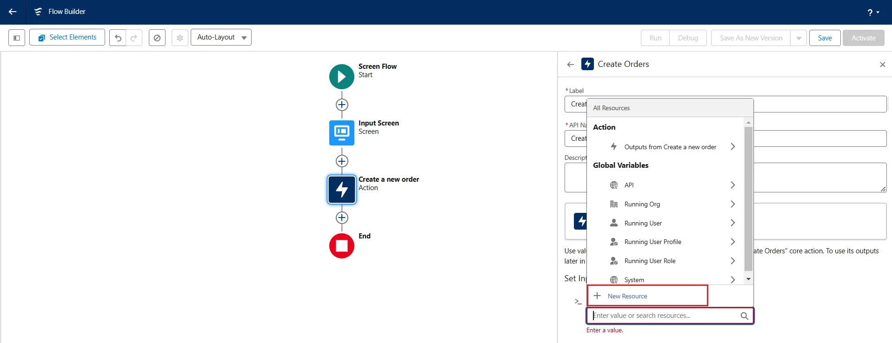Select the Input Screen element icon

click(341, 133)
